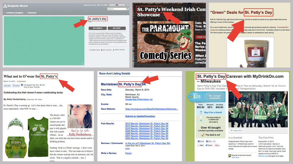This screenshot has height=164, width=293.
Task: Open the ENGLISH language dropdown
Action: 121,5
